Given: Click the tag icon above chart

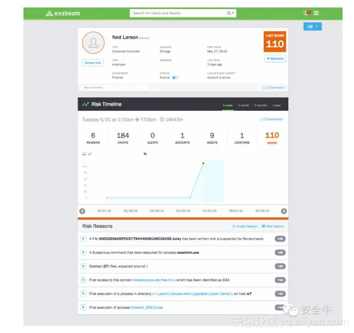Looking at the screenshot, I should [x=145, y=154].
